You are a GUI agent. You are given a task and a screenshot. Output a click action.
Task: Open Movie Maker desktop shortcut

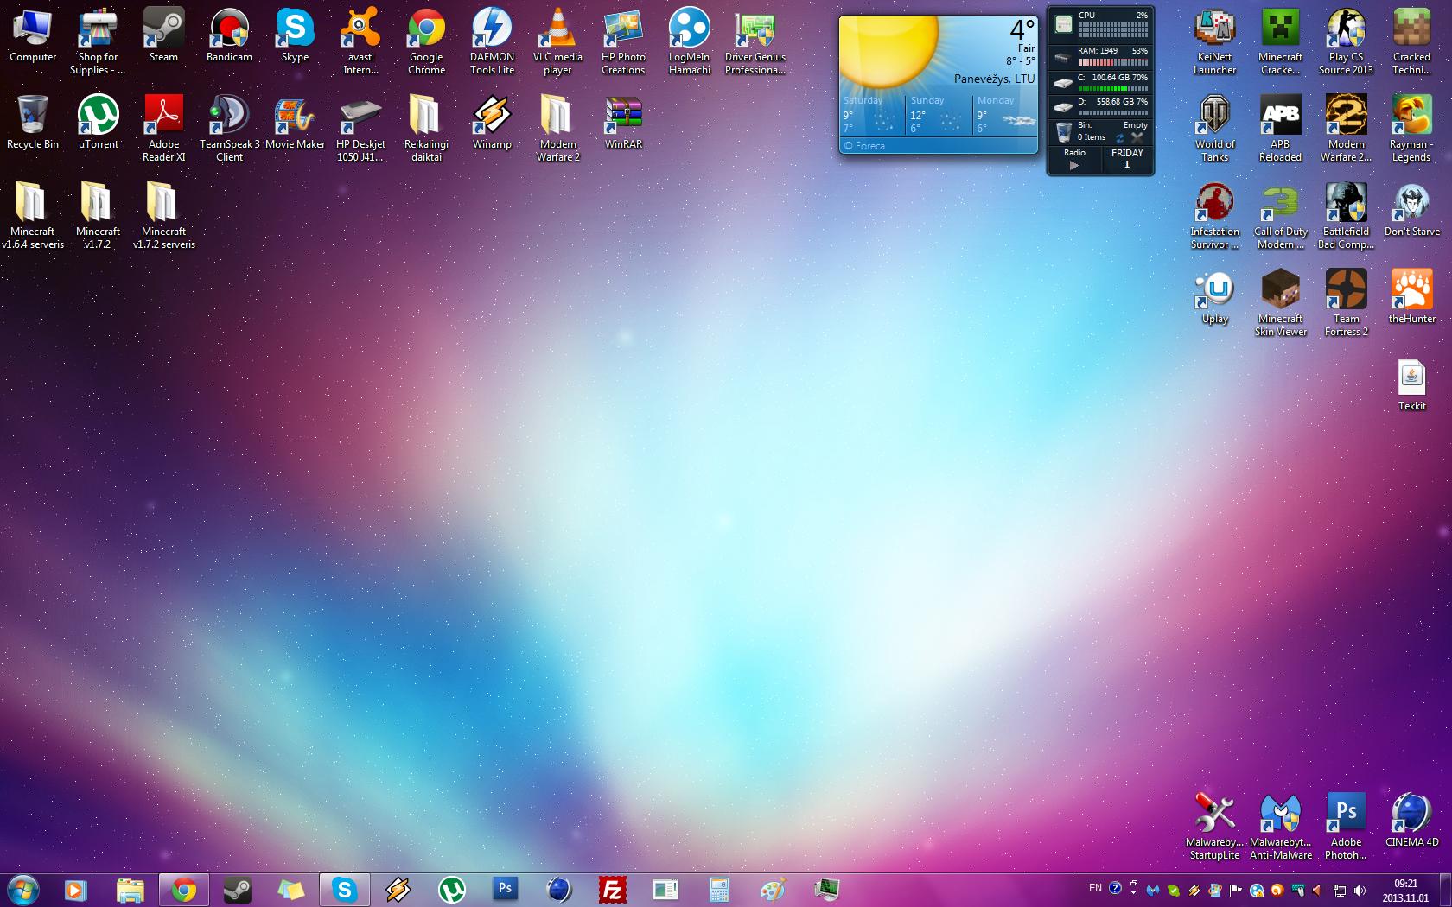tap(296, 123)
